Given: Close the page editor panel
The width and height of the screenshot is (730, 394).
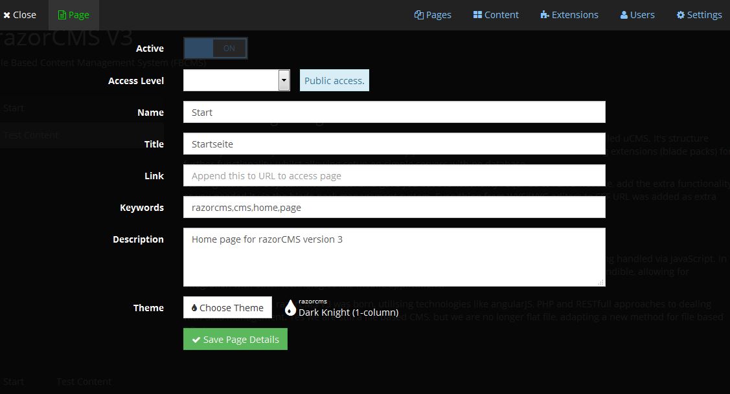Looking at the screenshot, I should 19,15.
